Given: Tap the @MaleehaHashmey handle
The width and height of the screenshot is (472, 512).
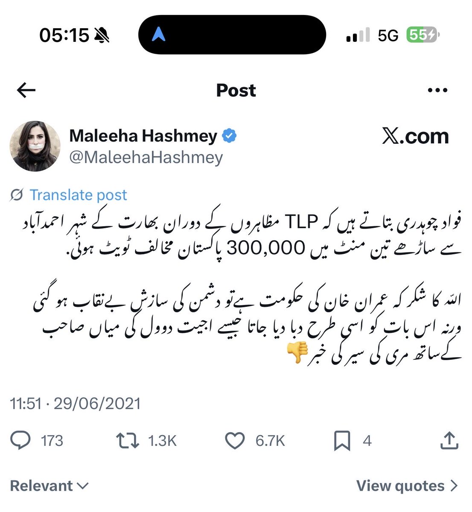Looking at the screenshot, I should coord(146,157).
